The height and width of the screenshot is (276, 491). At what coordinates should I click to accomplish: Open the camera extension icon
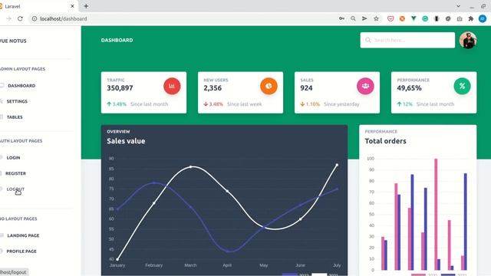tap(460, 18)
